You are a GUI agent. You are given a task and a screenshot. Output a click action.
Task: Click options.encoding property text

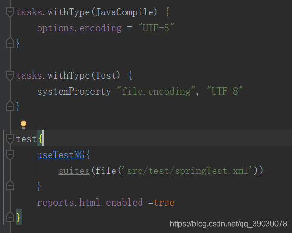click(x=79, y=28)
